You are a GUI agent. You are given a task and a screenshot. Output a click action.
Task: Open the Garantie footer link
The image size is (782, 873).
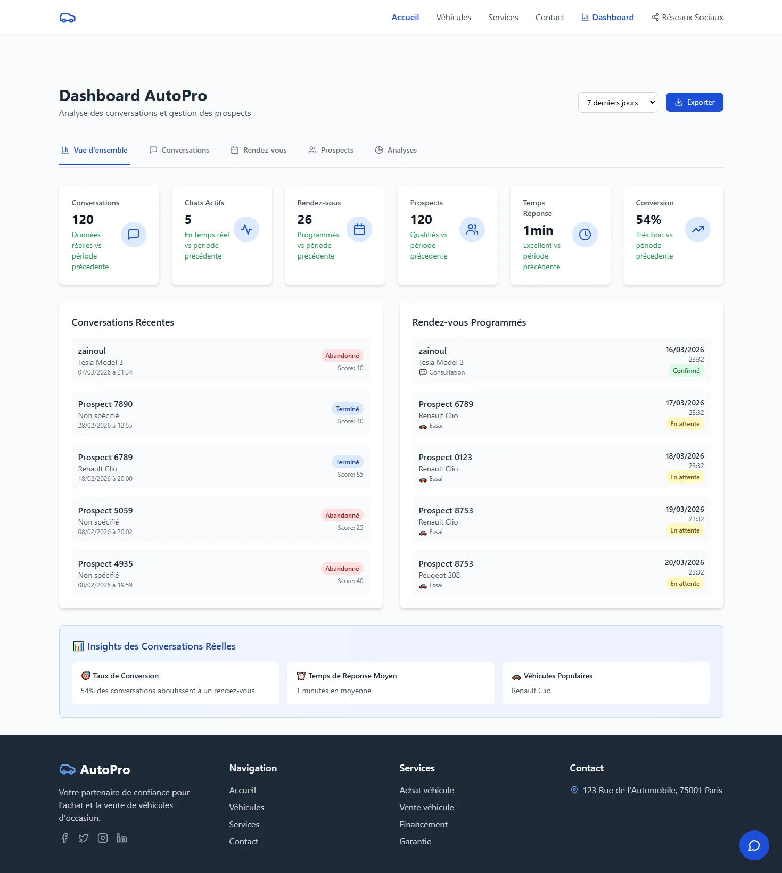point(415,841)
